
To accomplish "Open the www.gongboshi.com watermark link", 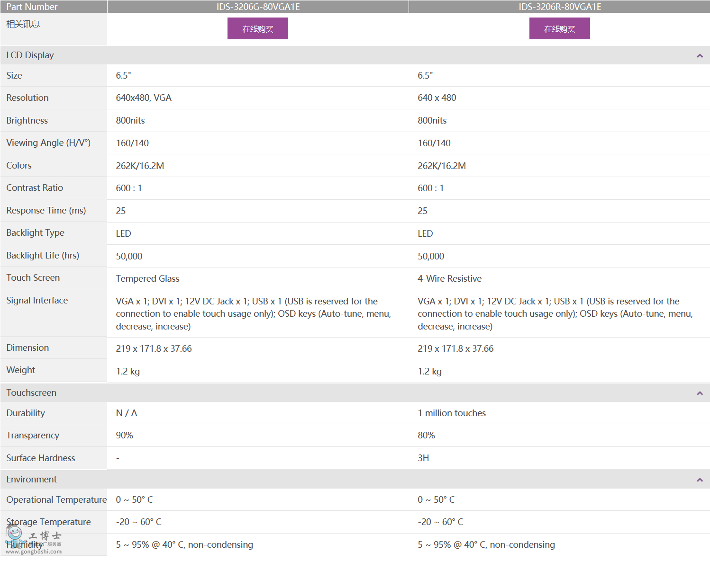I will 33,552.
